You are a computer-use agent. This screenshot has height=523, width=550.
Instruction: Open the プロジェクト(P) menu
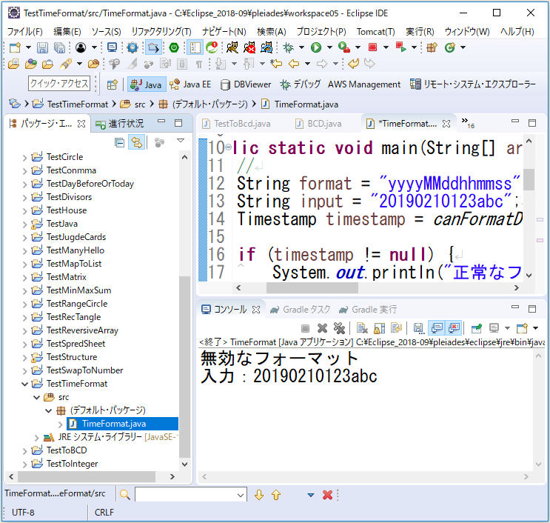(x=321, y=32)
